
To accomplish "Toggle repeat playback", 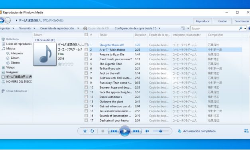I will point(92,131).
